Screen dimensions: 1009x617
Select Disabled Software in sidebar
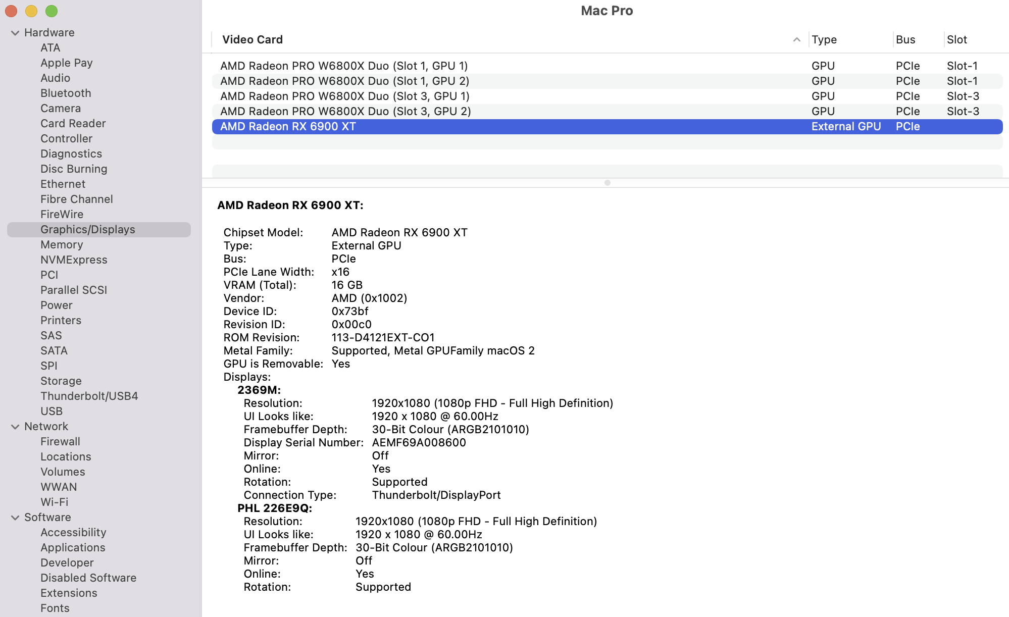pos(88,578)
